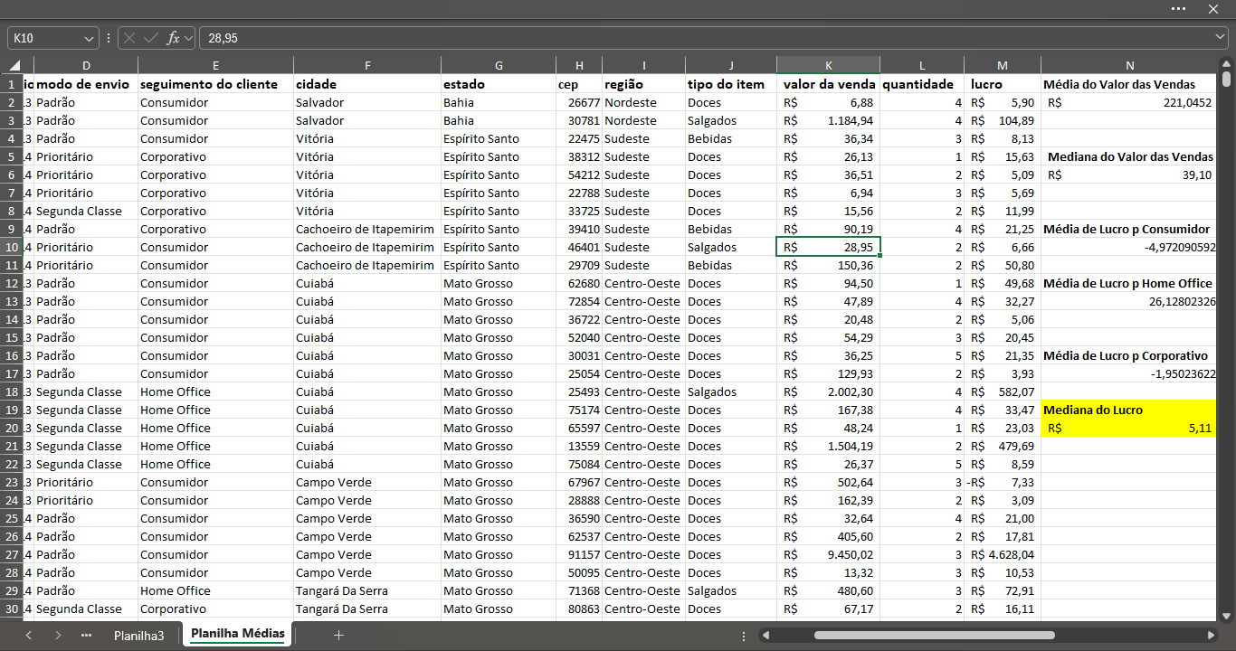Select column F header
This screenshot has height=651, width=1236.
point(367,65)
